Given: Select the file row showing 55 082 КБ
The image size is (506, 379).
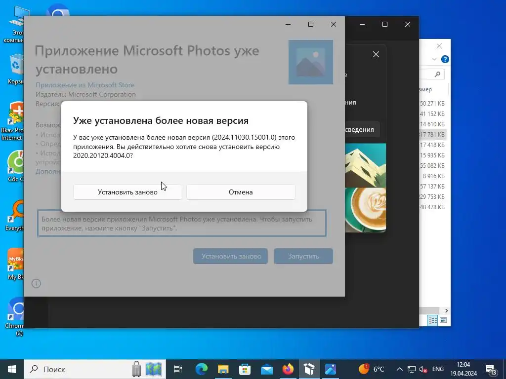Looking at the screenshot, I should coord(433,166).
